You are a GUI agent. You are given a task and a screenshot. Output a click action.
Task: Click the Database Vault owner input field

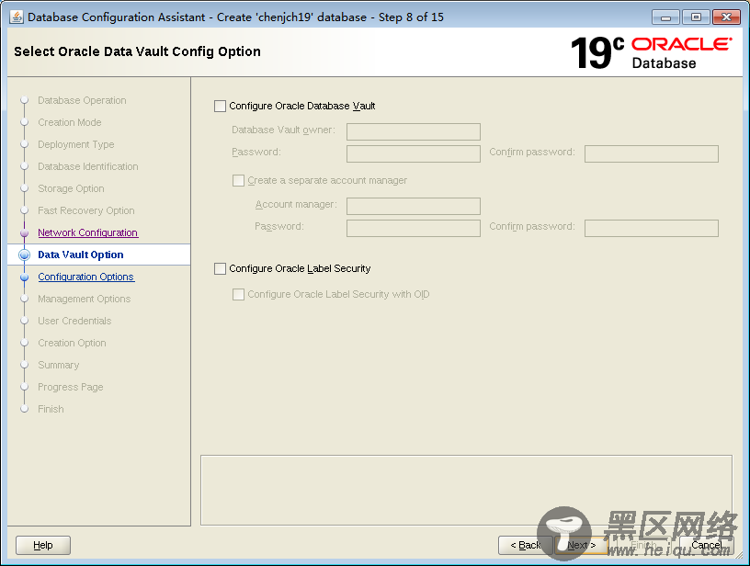[414, 131]
